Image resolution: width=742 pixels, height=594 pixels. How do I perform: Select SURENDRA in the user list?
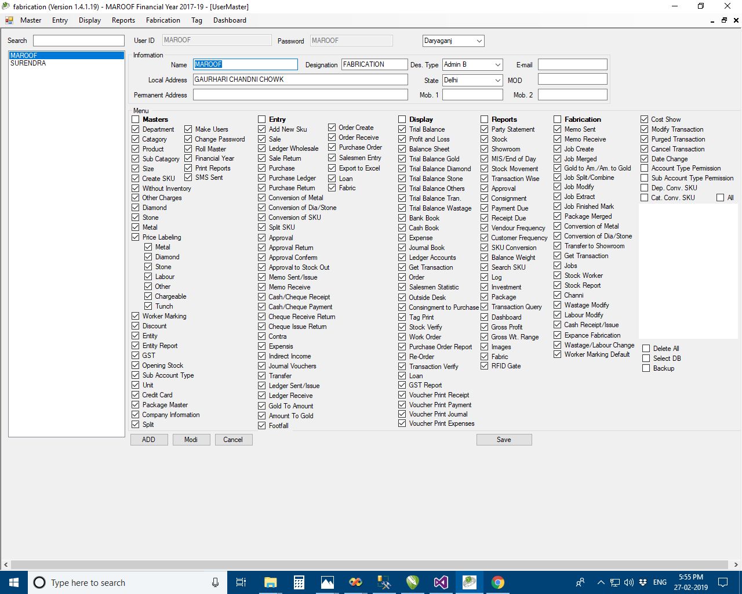coord(28,63)
